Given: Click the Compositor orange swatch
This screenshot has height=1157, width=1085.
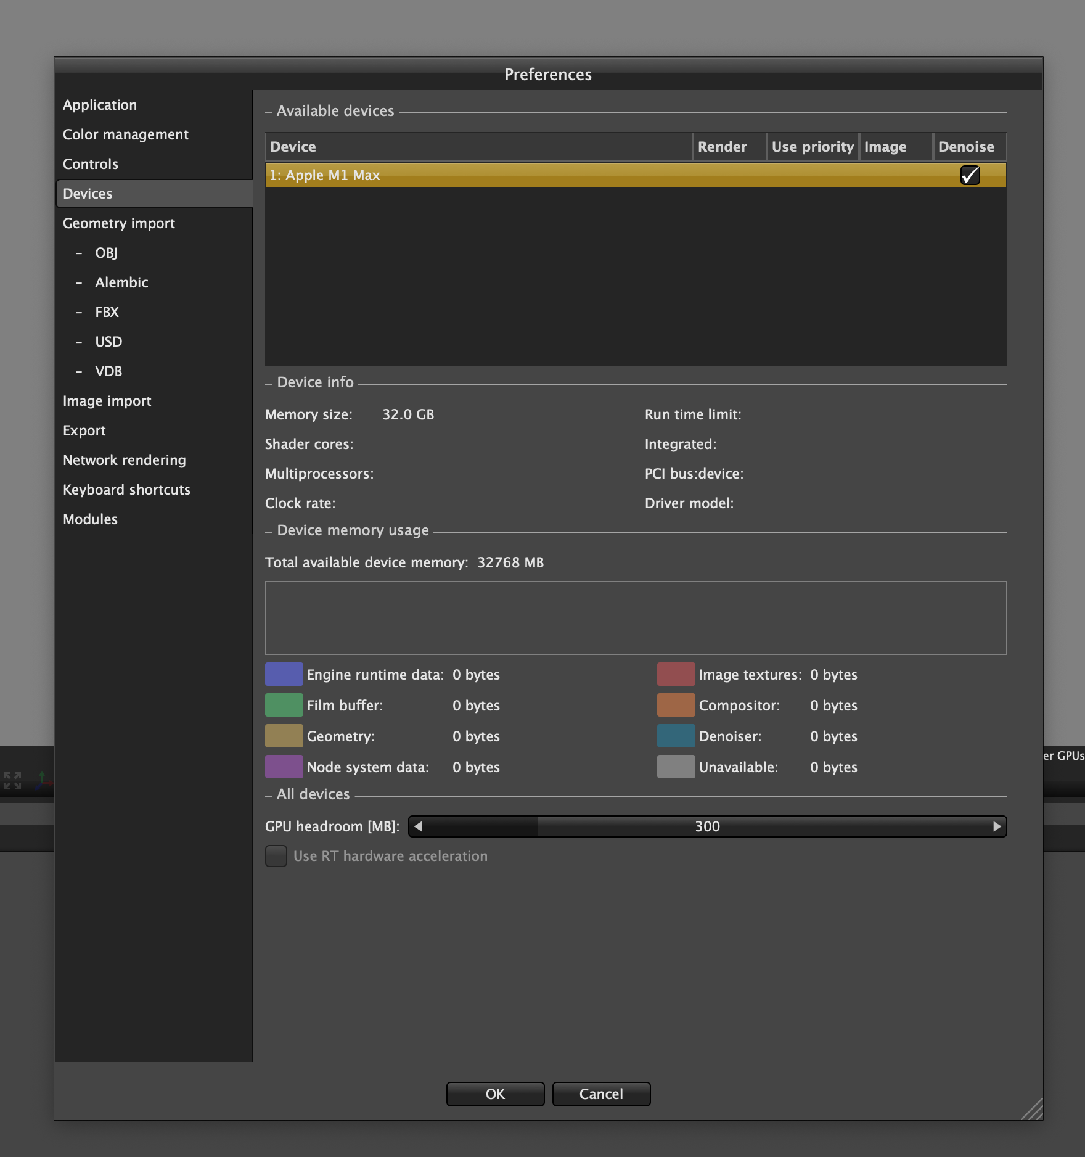Looking at the screenshot, I should point(676,706).
